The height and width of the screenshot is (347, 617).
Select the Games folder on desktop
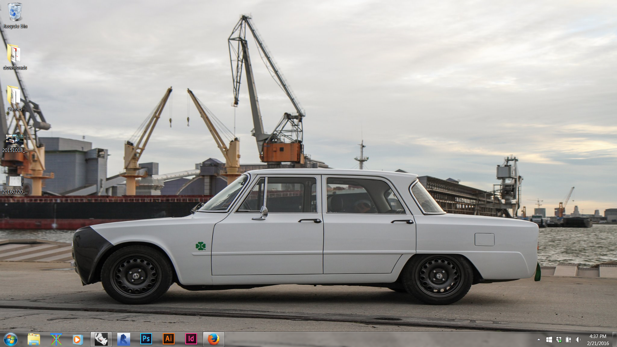point(15,98)
